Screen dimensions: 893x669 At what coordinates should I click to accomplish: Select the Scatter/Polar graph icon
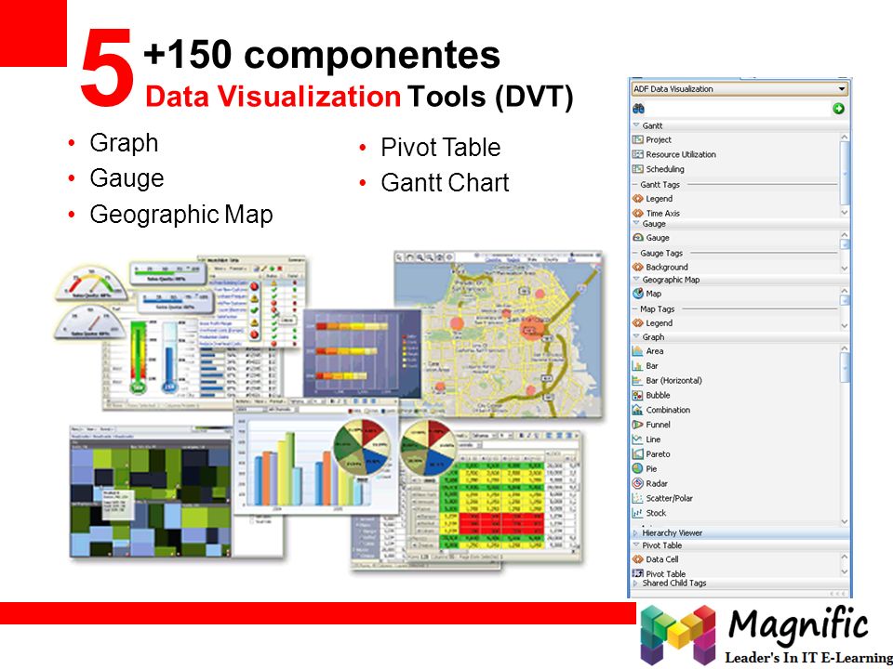[638, 498]
